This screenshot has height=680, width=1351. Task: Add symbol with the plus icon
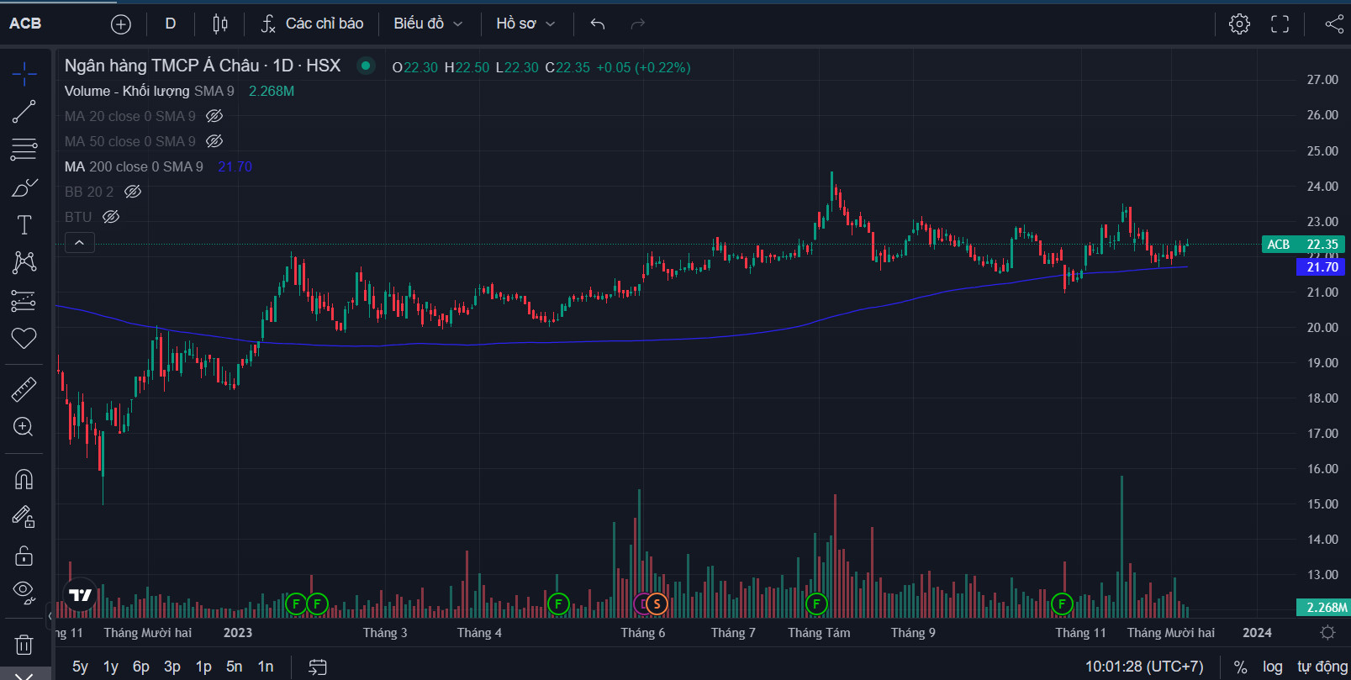click(121, 24)
